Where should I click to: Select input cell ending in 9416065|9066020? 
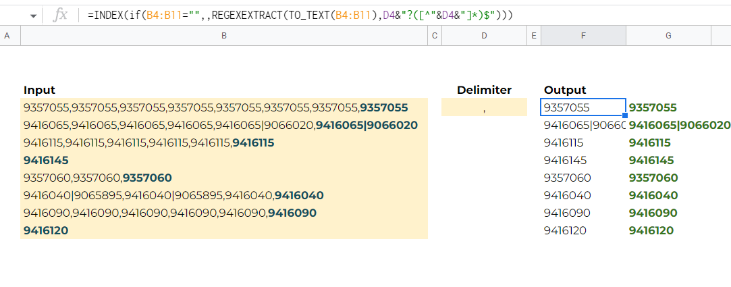click(x=224, y=125)
